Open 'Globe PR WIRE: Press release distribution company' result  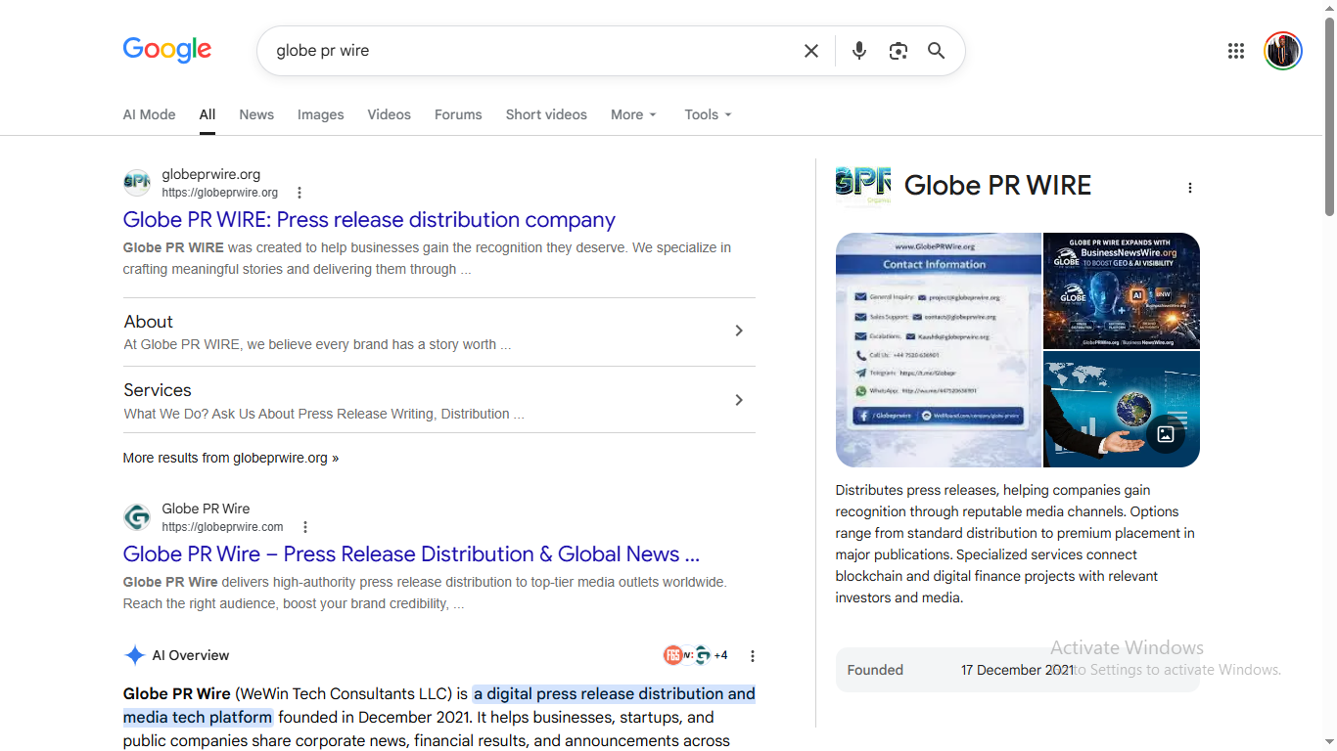pyautogui.click(x=369, y=220)
